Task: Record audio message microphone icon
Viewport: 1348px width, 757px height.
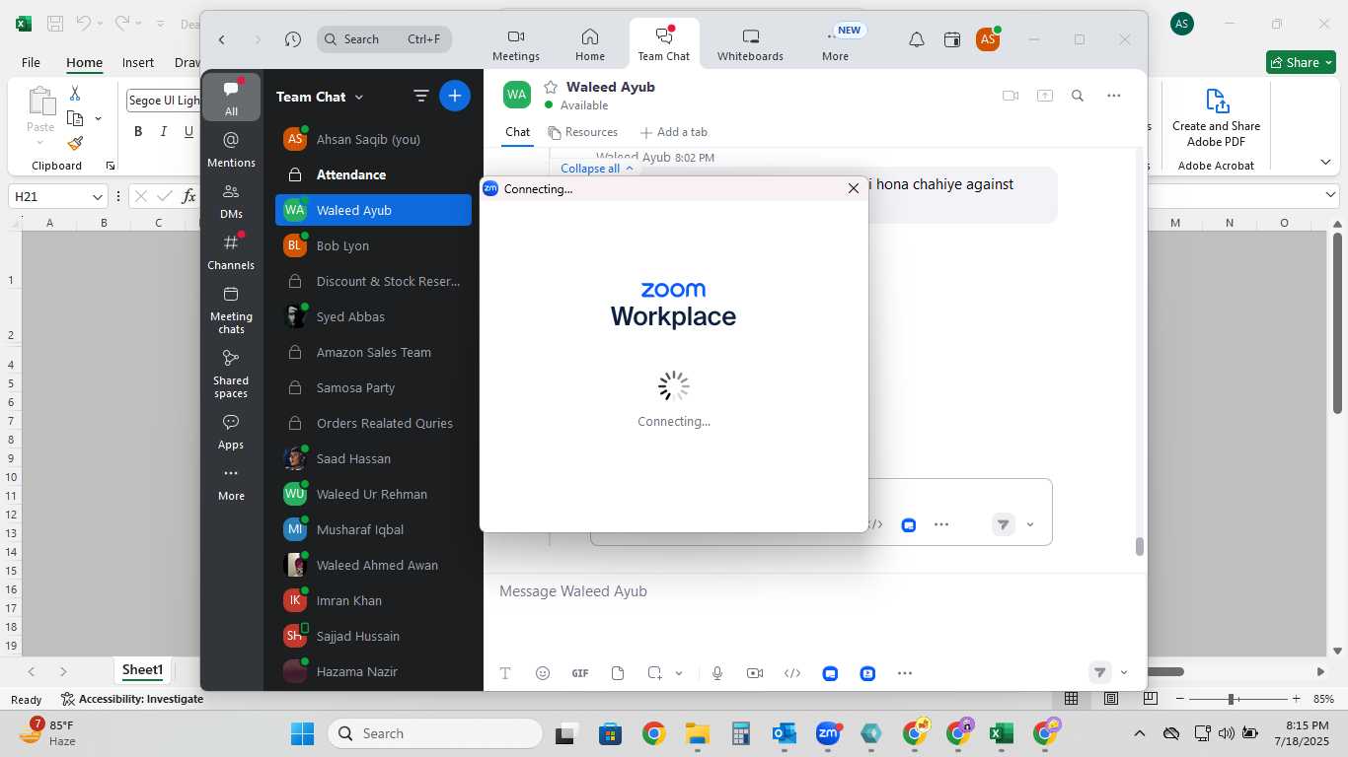Action: point(717,673)
